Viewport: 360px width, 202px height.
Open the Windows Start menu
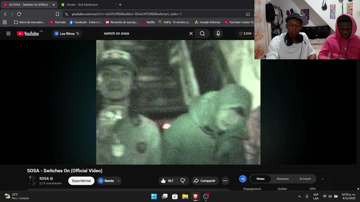point(154,196)
